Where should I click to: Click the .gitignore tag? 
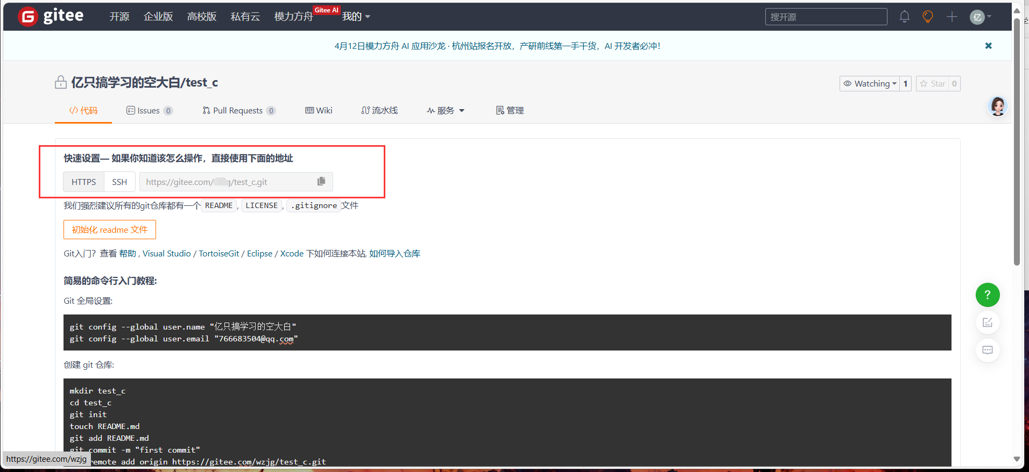click(x=314, y=205)
